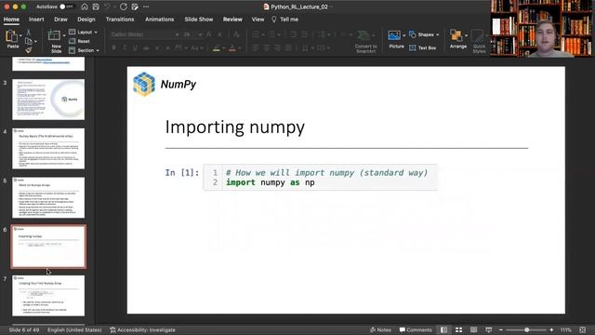Viewport: 595px width, 335px height.
Task: Click the Picture icon
Action: 394,35
